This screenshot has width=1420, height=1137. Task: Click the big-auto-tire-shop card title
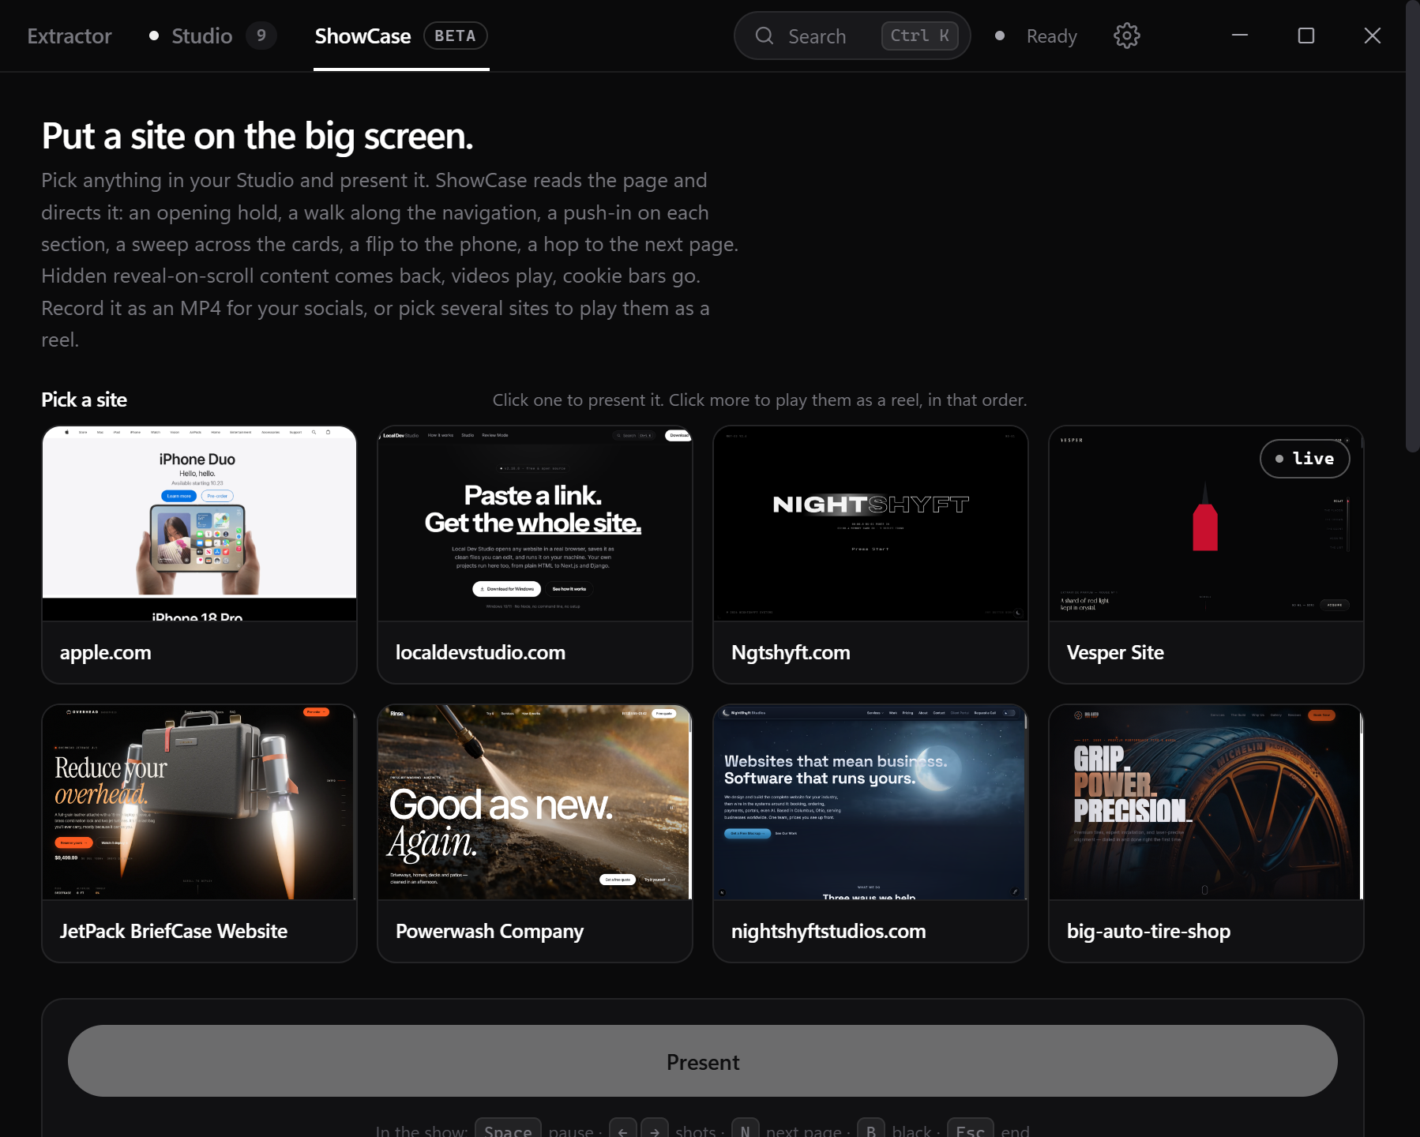1148,932
